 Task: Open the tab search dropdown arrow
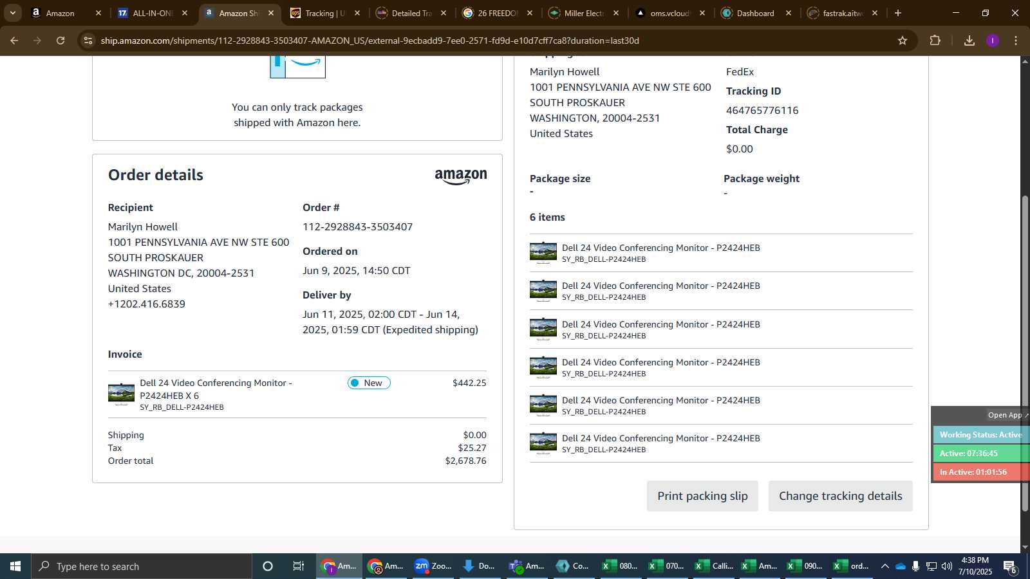coord(12,13)
